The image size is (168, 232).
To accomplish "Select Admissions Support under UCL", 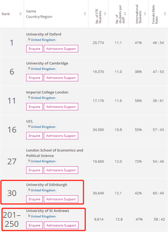I will click(x=61, y=136).
